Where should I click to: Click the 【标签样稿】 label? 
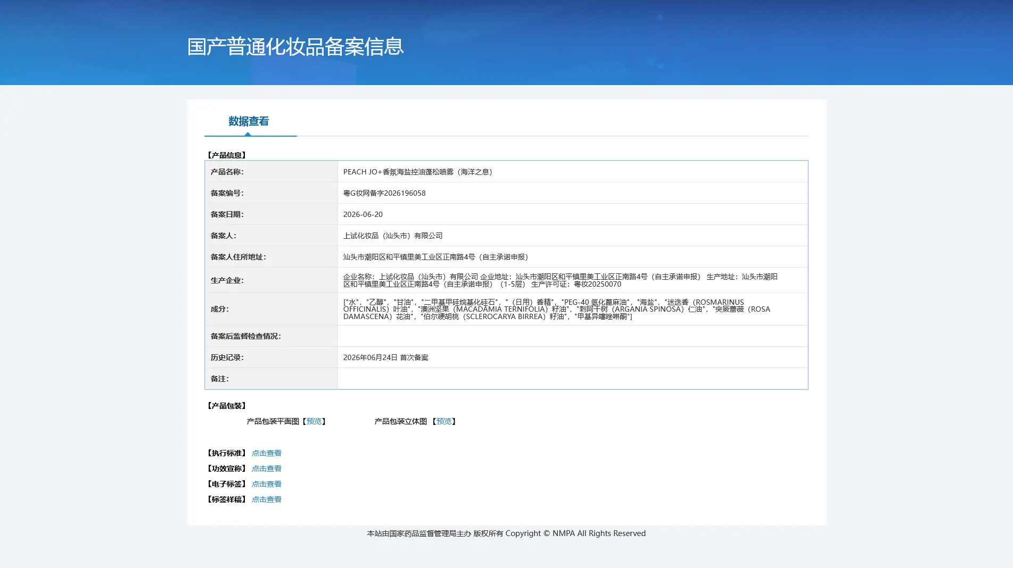227,499
